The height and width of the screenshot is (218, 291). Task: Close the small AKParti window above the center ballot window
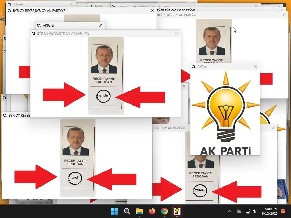coord(101,25)
